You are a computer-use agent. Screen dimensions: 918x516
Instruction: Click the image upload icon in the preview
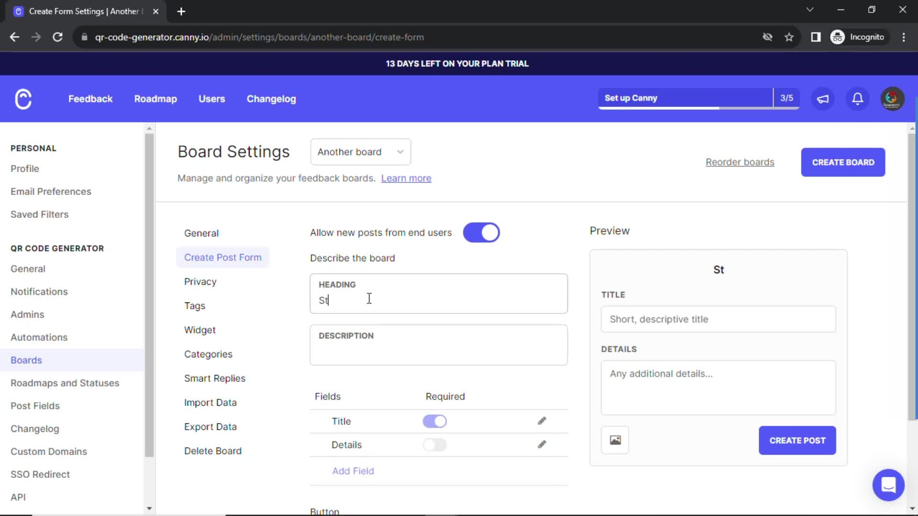615,440
